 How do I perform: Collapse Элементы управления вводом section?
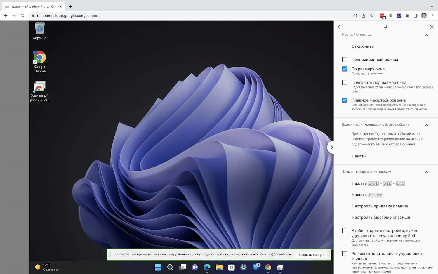click(426, 172)
